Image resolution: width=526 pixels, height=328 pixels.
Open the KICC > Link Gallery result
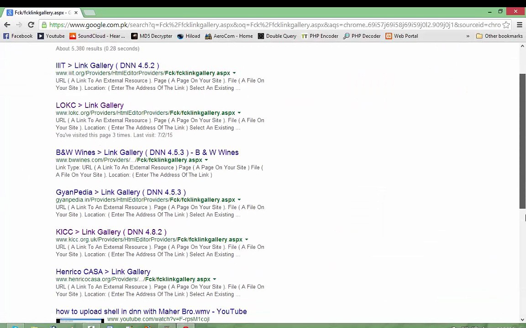111,232
